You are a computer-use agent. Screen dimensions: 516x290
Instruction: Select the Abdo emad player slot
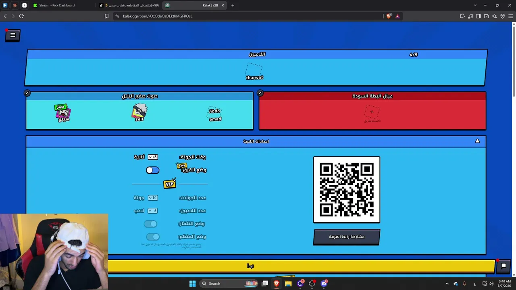(215, 114)
